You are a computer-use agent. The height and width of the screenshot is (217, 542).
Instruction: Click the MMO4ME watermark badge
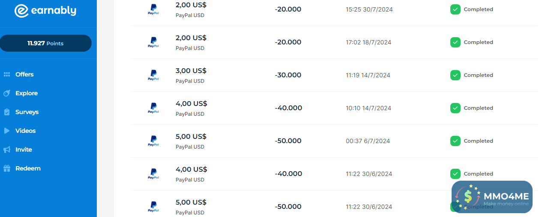492,197
